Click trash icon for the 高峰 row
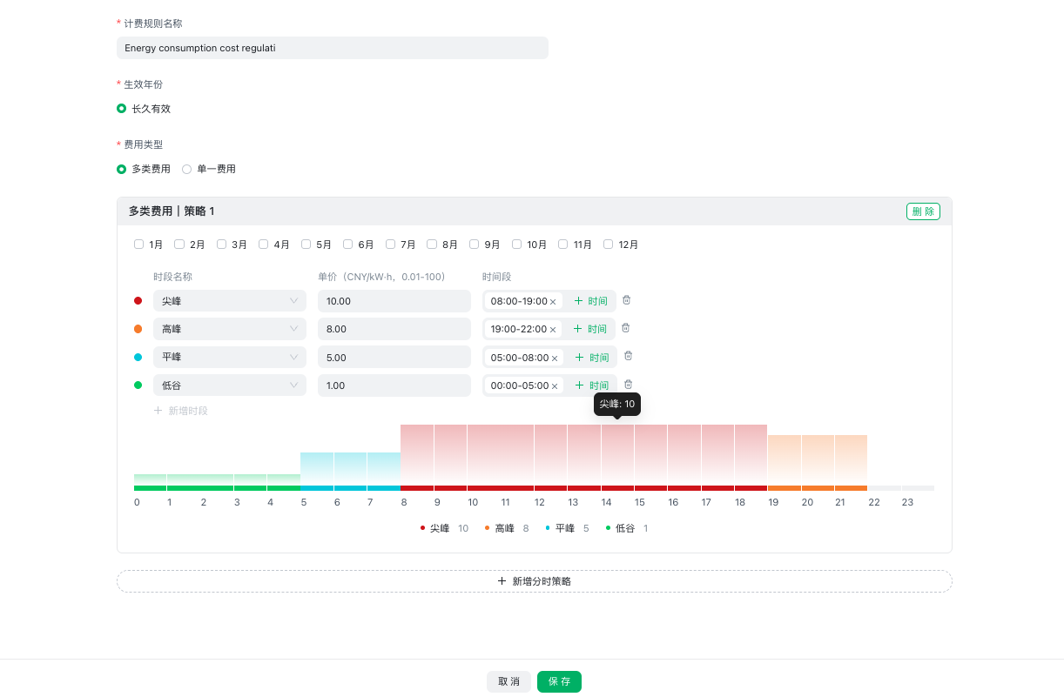 (x=625, y=328)
